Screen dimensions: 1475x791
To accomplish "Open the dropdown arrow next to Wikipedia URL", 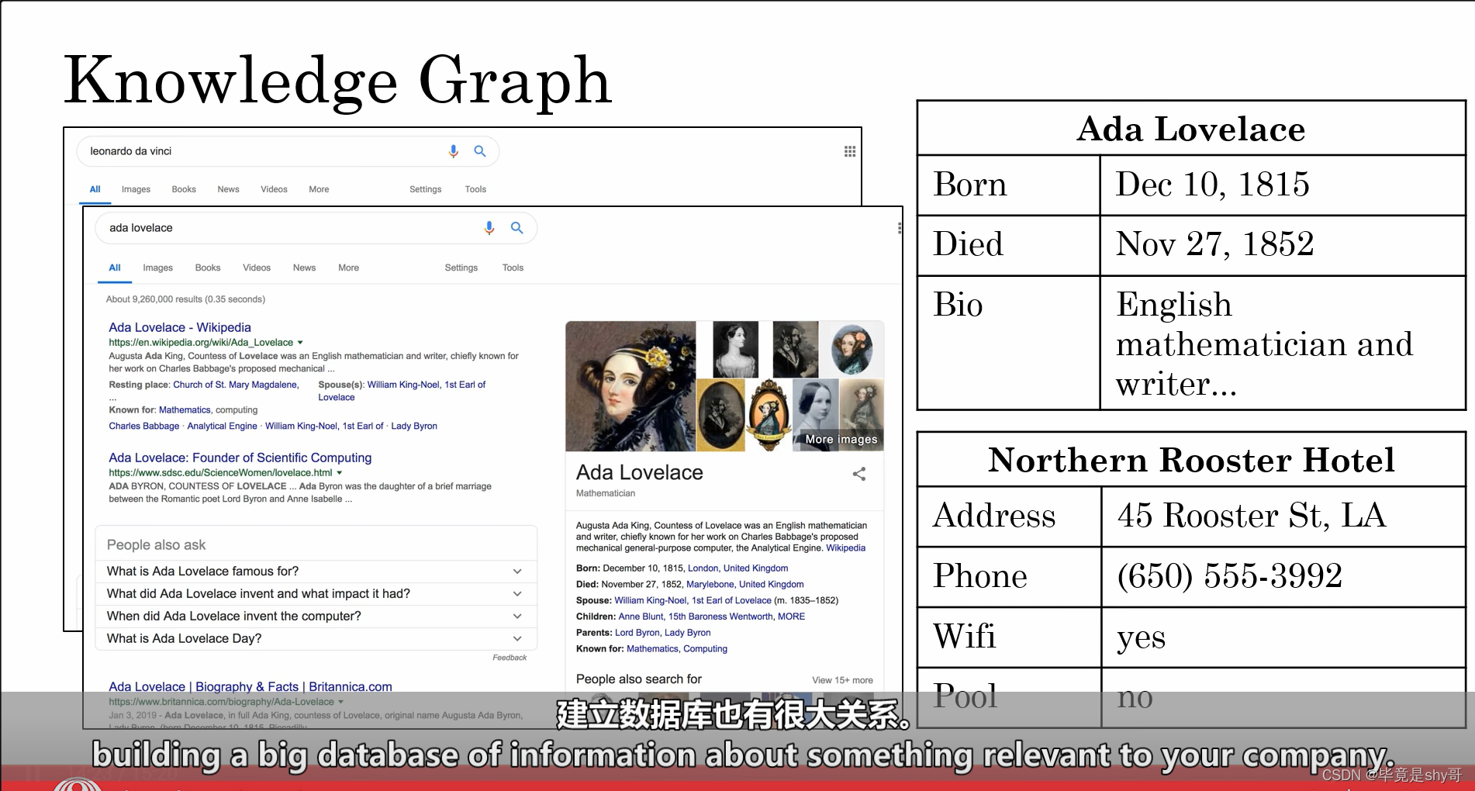I will click(300, 342).
